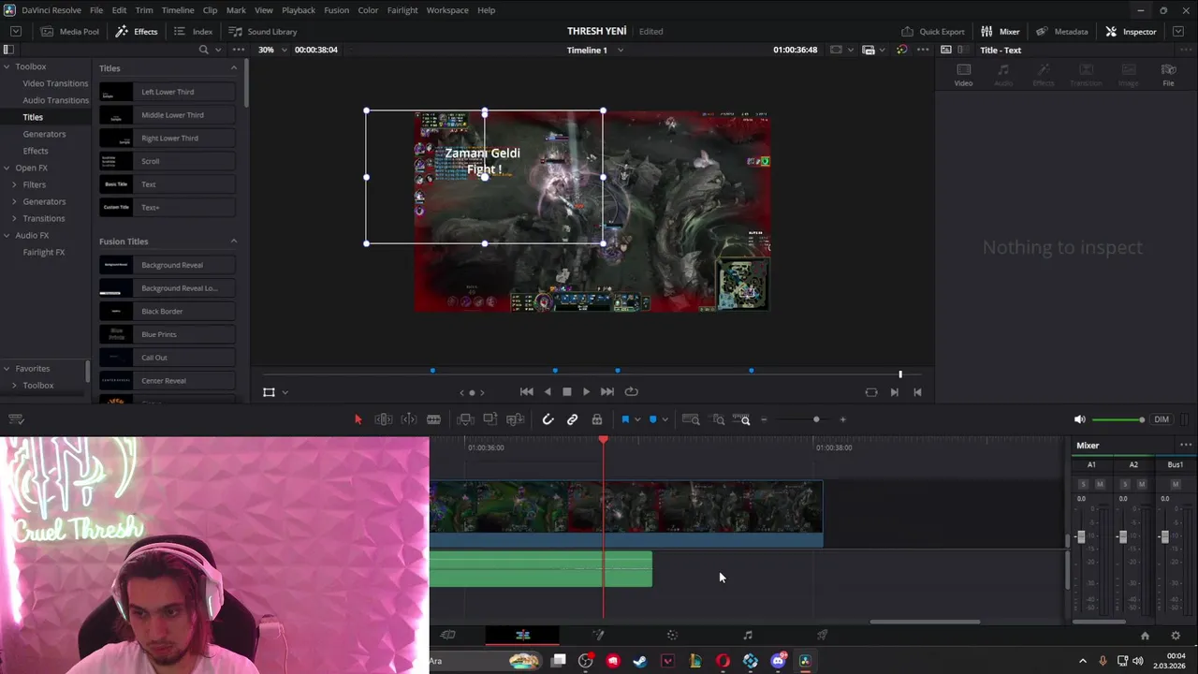This screenshot has height=674, width=1198.
Task: Open the Timeline menu
Action: coord(178,9)
